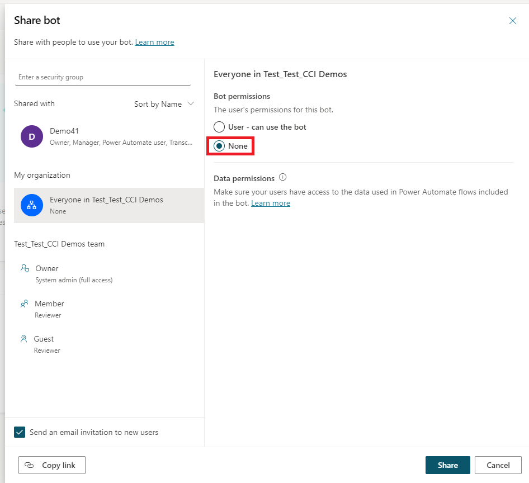
Task: Select the Guest team role
Action: click(x=44, y=339)
